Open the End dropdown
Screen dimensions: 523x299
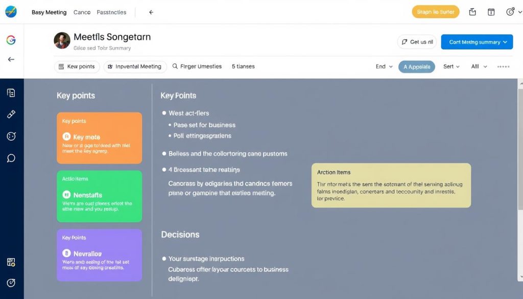coord(384,66)
